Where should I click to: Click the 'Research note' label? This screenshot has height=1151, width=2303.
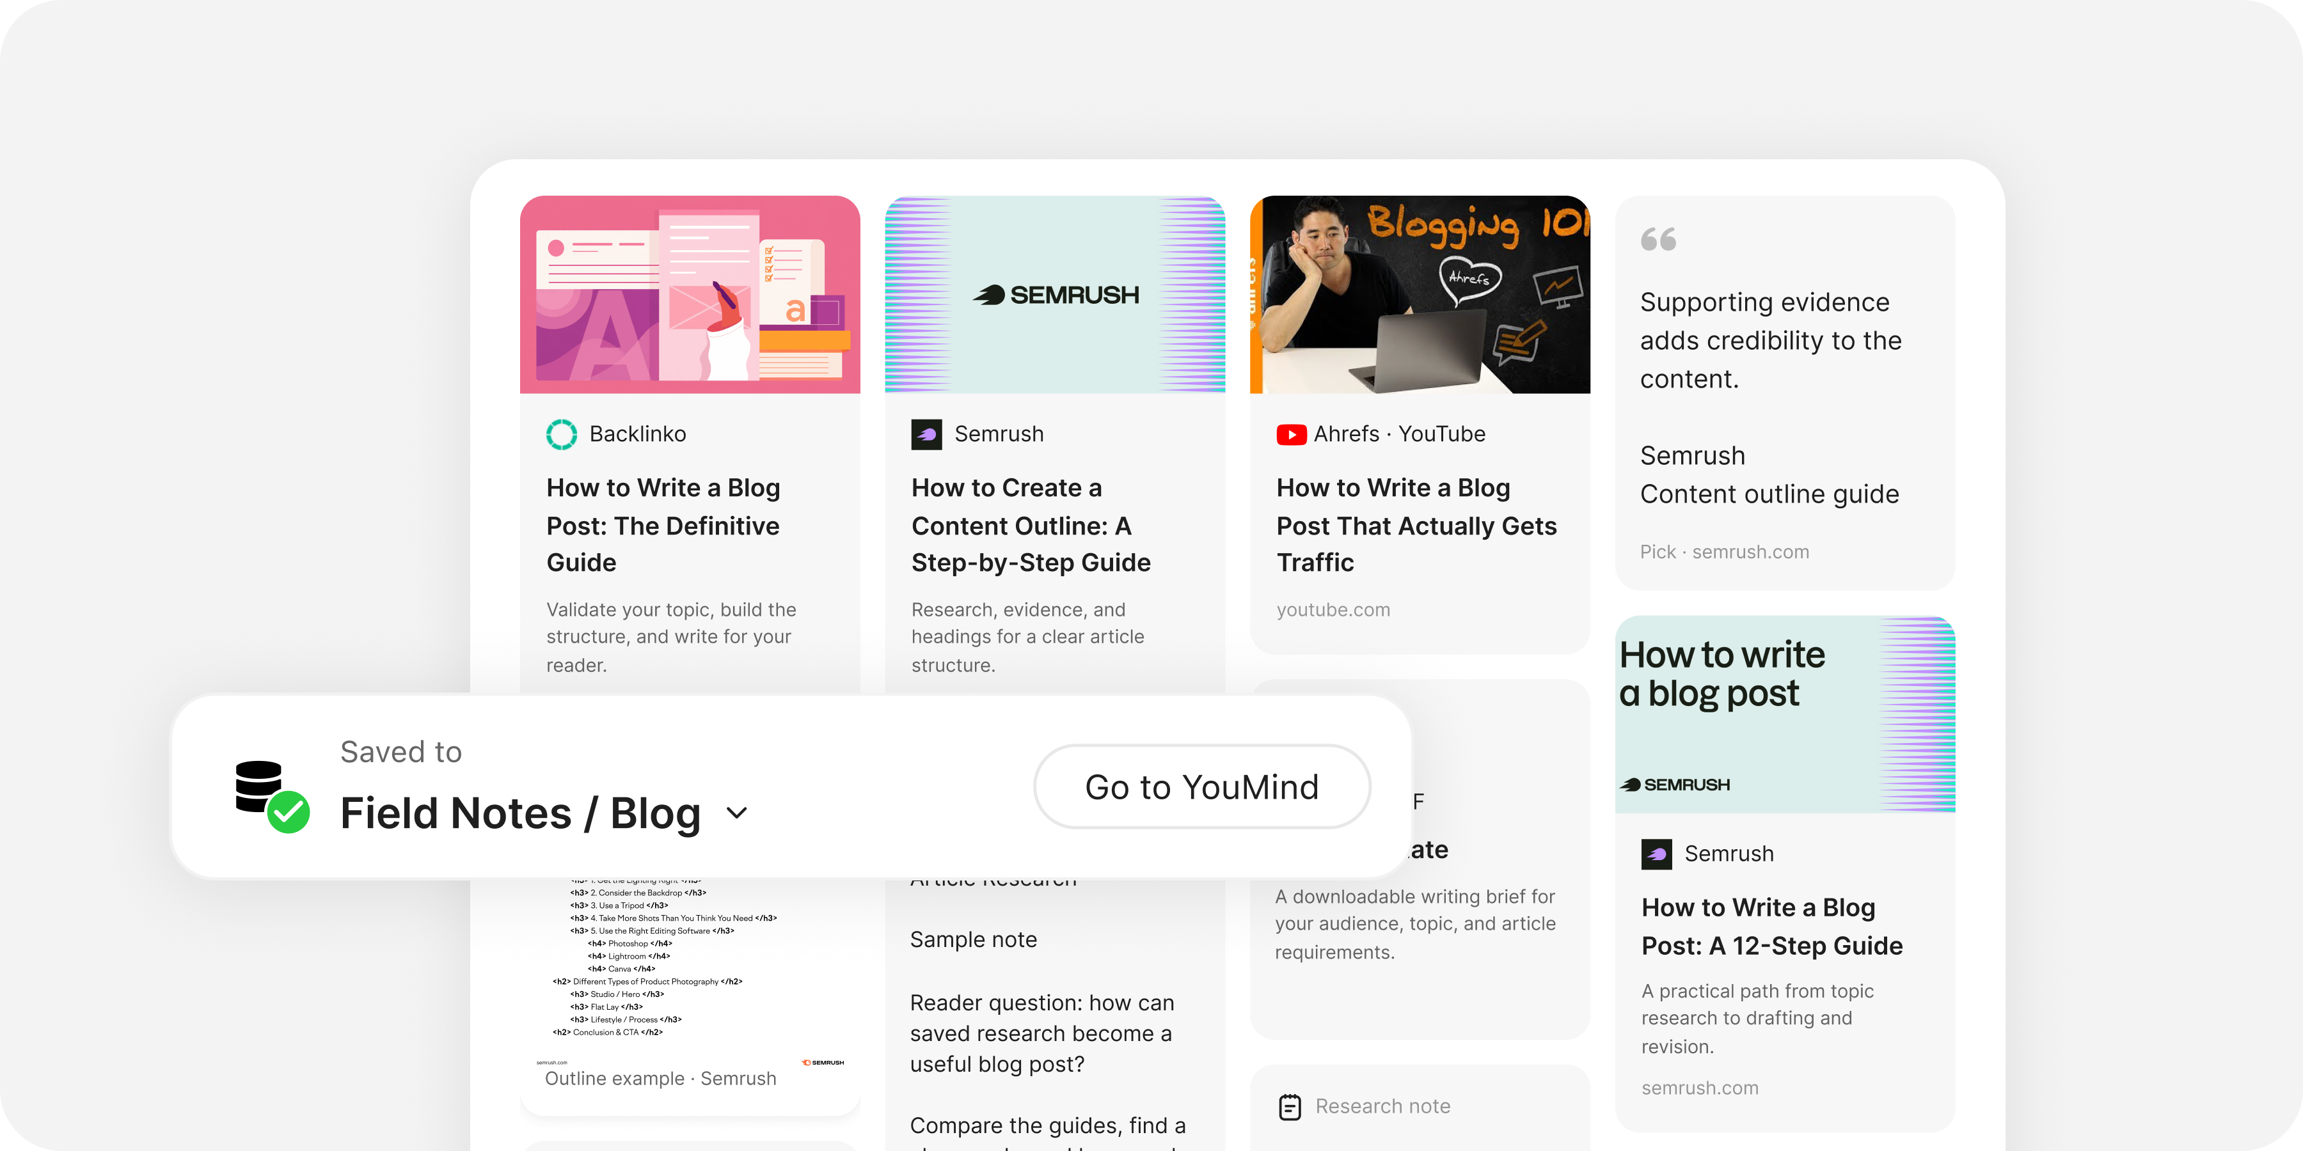click(1382, 1106)
